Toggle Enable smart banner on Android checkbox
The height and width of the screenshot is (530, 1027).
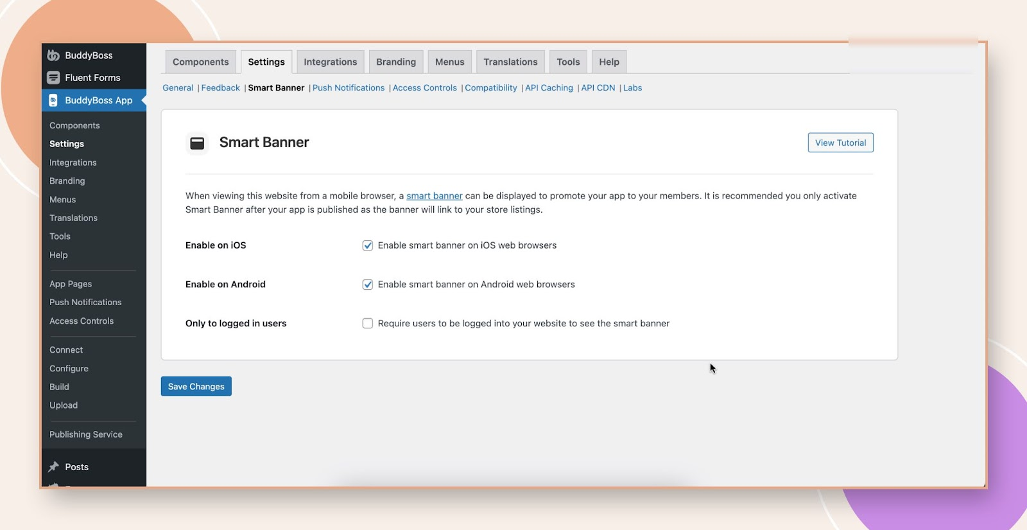click(x=368, y=285)
